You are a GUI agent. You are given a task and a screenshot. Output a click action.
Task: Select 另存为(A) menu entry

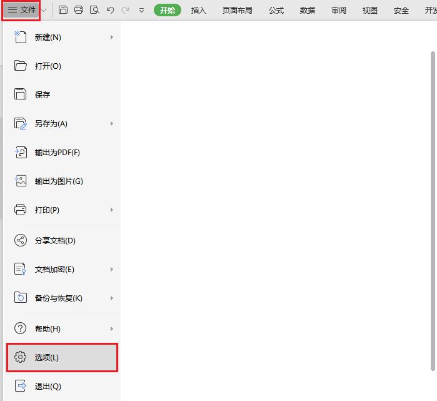62,123
